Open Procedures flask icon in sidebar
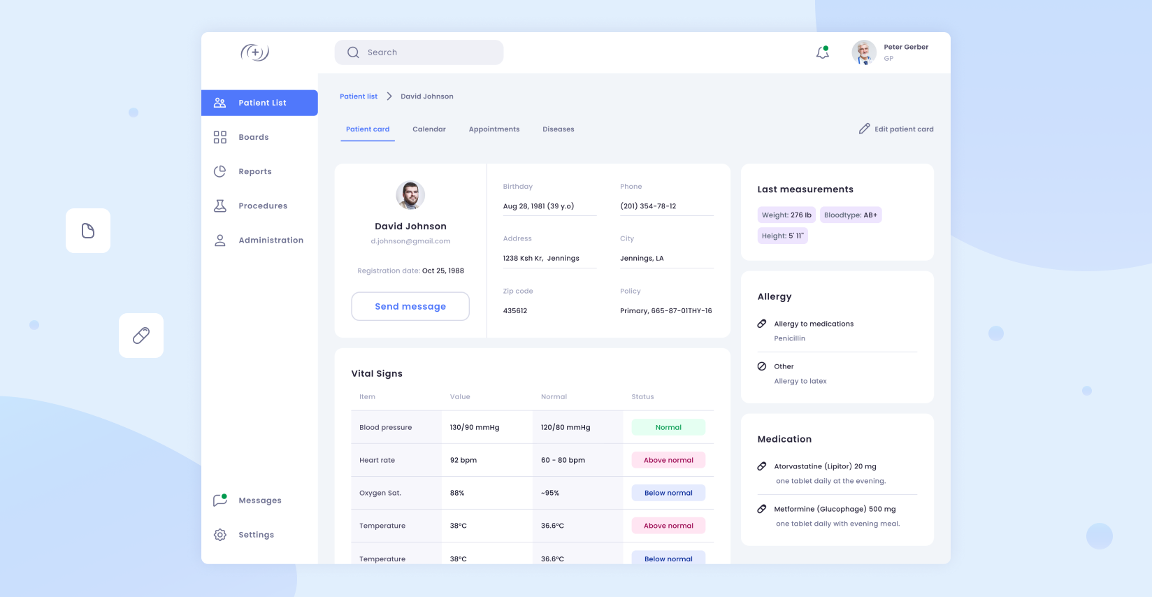The width and height of the screenshot is (1152, 597). click(x=219, y=206)
